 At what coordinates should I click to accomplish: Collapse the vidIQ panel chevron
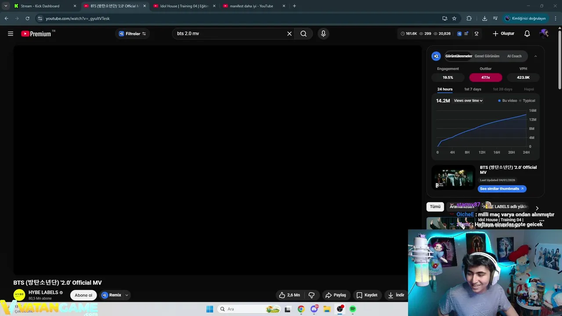tap(535, 56)
